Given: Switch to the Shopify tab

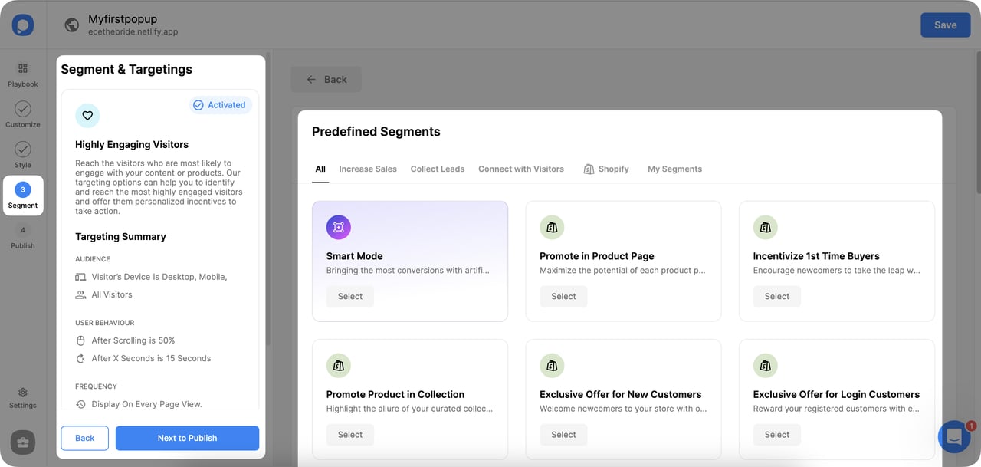Looking at the screenshot, I should coord(606,169).
